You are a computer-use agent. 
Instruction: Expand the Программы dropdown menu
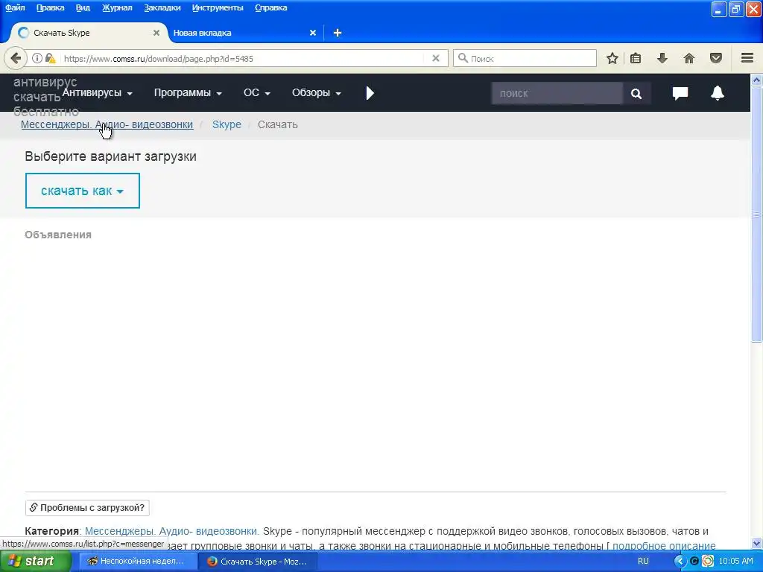pos(188,92)
